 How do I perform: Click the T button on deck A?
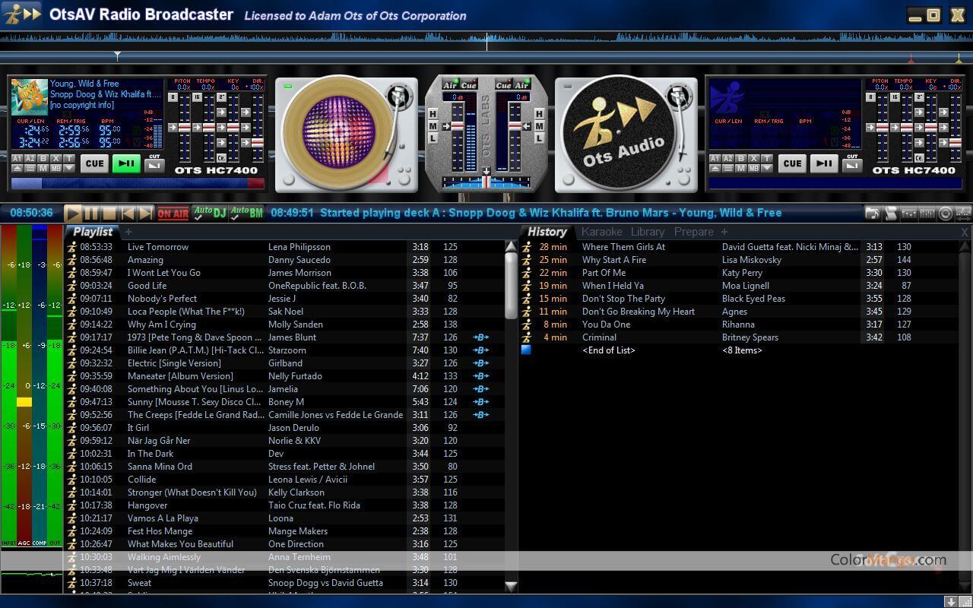[x=69, y=158]
